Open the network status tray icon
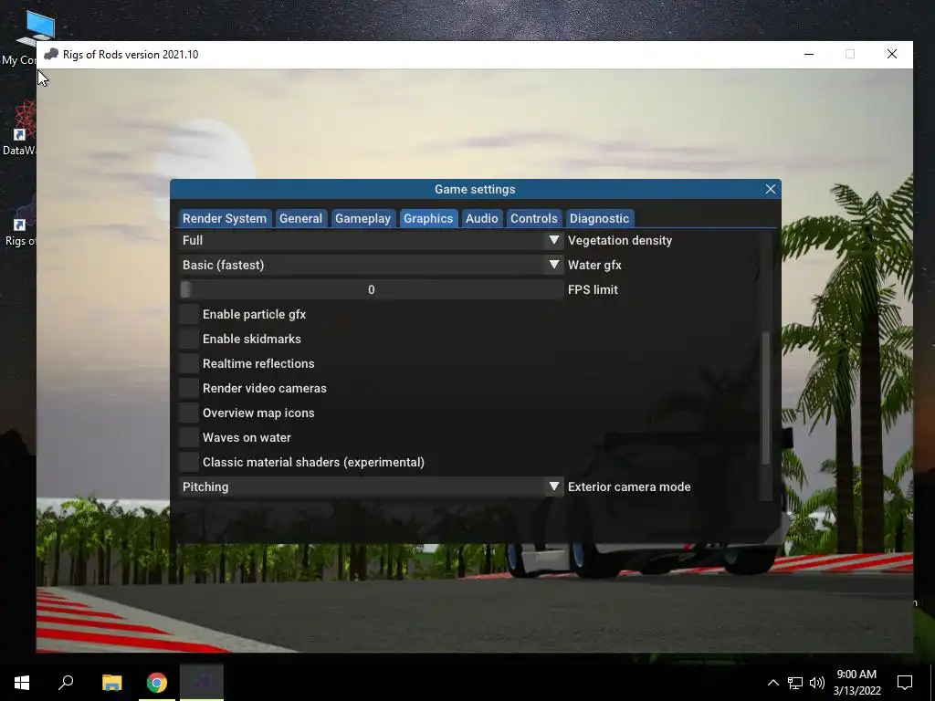The image size is (935, 701). (x=795, y=683)
